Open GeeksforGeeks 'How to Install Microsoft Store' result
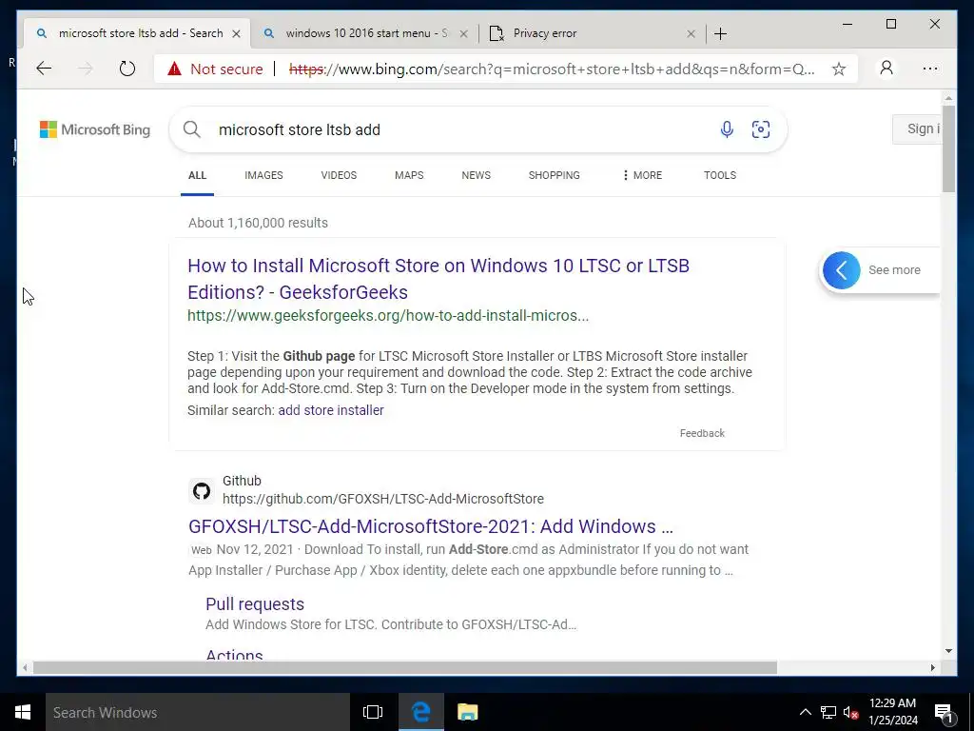The height and width of the screenshot is (731, 974). click(x=438, y=279)
